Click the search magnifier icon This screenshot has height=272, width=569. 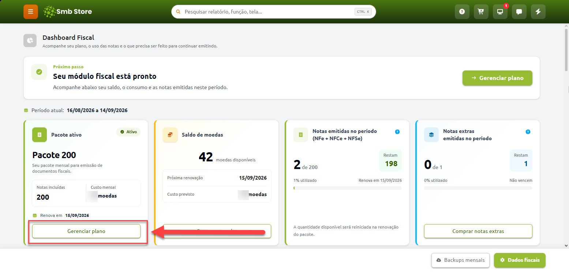coord(179,12)
